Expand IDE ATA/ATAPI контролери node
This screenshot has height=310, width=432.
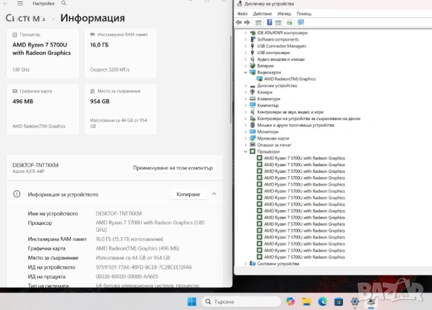(246, 33)
